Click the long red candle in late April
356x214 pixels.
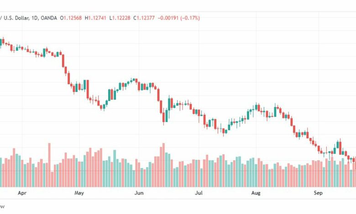pyautogui.click(x=63, y=61)
